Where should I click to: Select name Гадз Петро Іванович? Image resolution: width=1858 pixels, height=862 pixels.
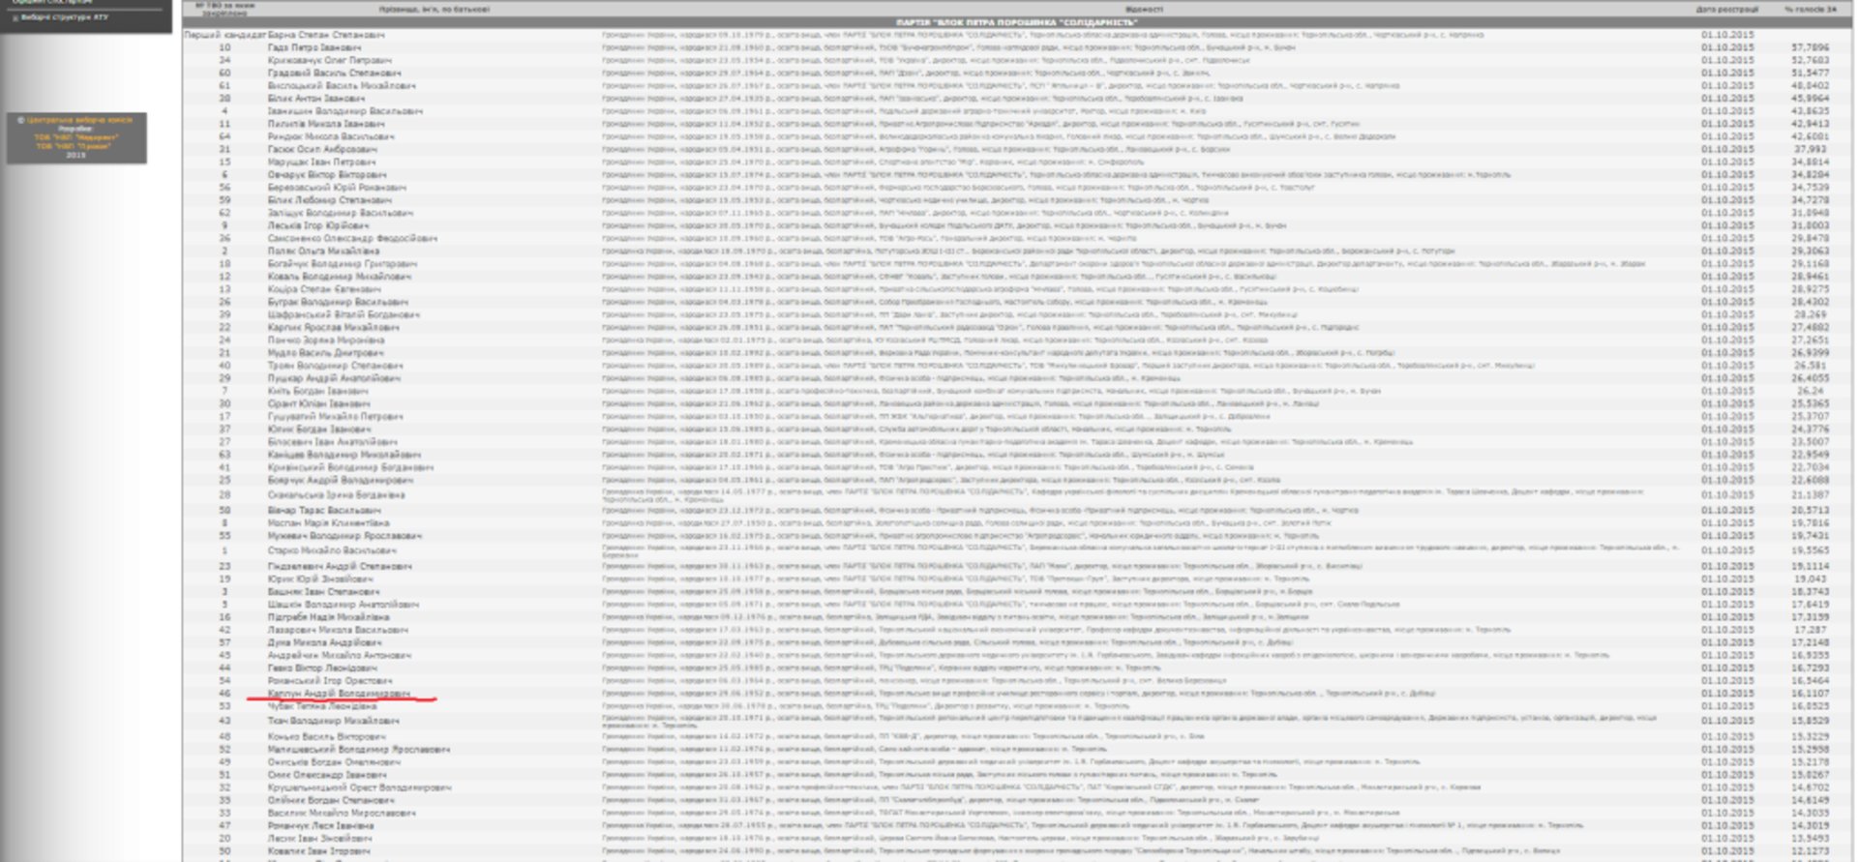(315, 47)
